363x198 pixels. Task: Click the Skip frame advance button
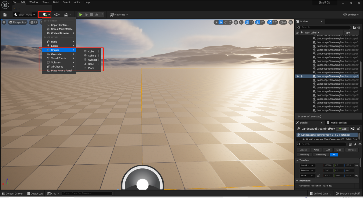86,14
